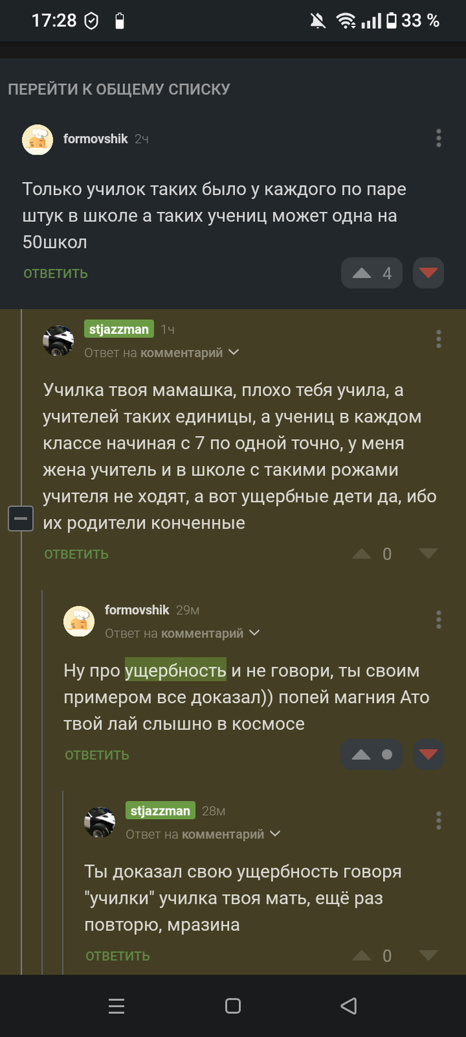
Task: Open stjazzman profile from green username tag
Action: coord(119,329)
